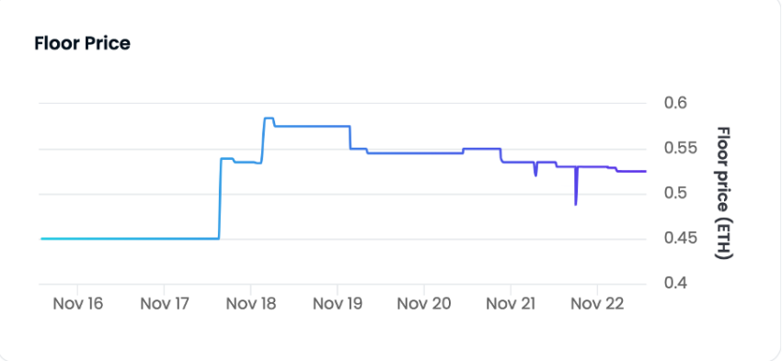Click the Nov 20 date label

click(424, 303)
